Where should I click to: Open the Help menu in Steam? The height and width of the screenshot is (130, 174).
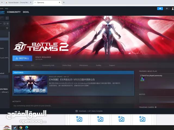(7, 8)
